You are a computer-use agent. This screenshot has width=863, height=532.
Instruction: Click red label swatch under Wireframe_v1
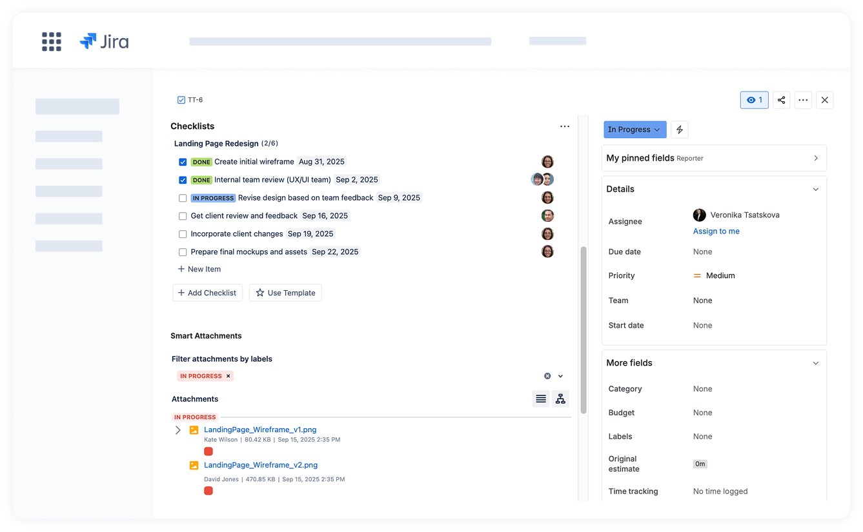click(208, 451)
